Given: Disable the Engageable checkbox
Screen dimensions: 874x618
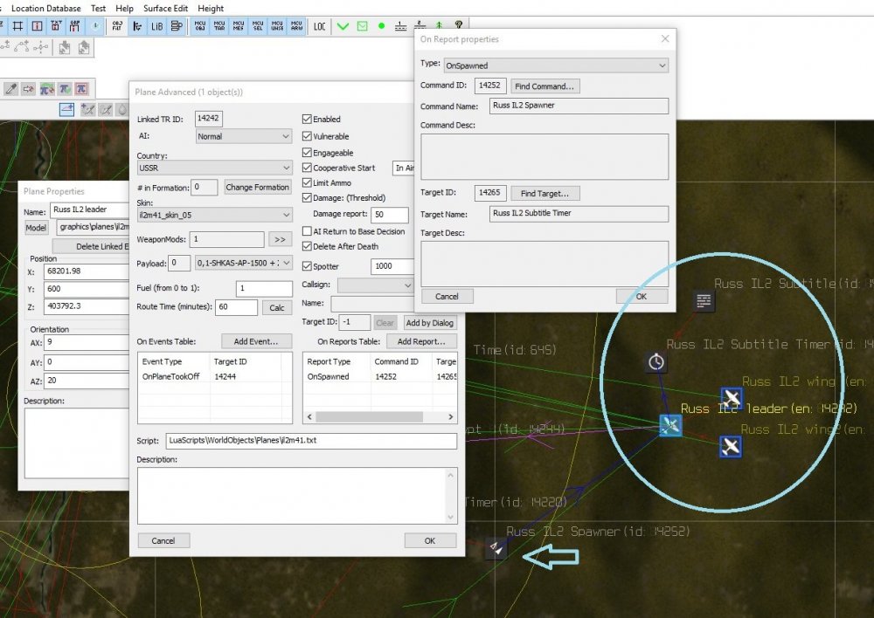Looking at the screenshot, I should coord(307,153).
